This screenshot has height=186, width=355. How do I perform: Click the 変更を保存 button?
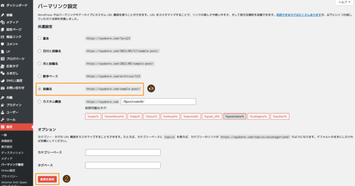(47, 179)
